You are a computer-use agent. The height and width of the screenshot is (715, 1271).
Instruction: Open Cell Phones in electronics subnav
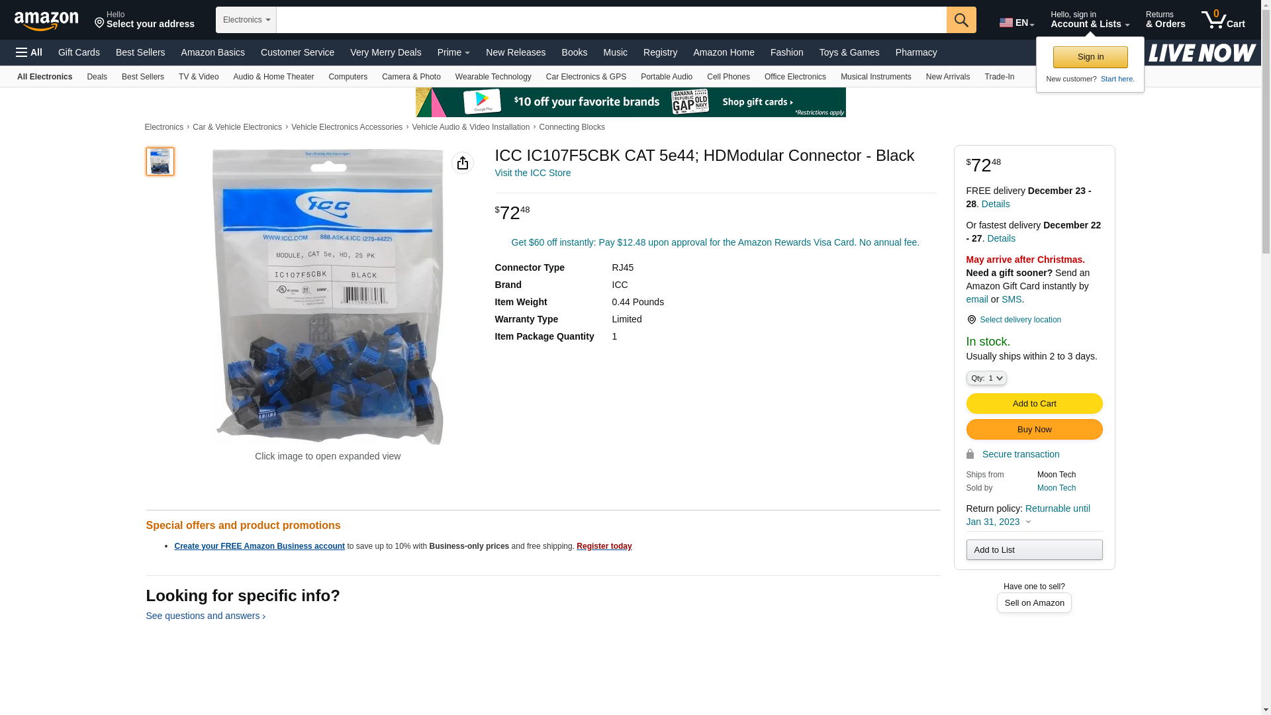point(728,77)
